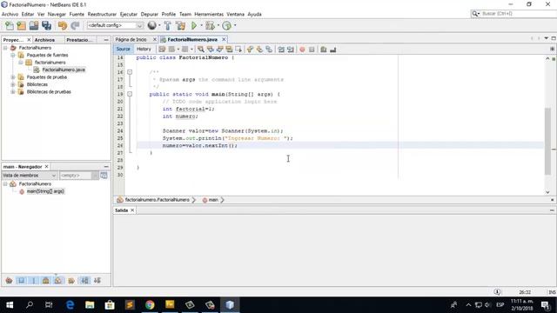557x313 pixels.
Task: Expand the Paquetes de prueba node
Action: coord(13,77)
